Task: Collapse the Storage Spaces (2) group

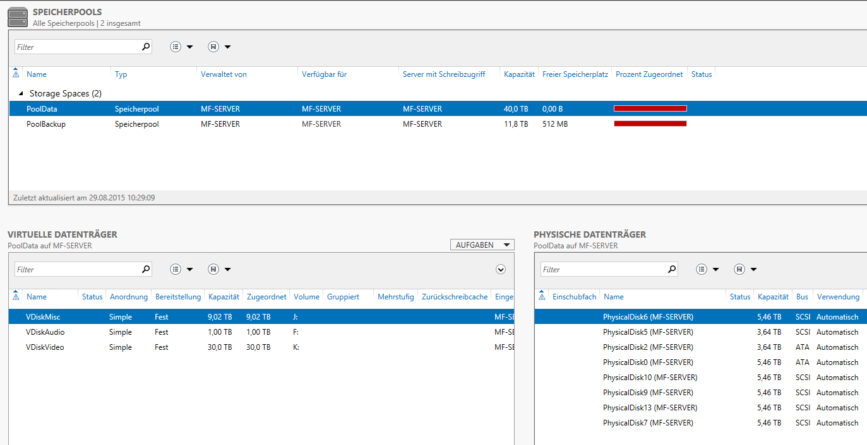Action: 21,93
